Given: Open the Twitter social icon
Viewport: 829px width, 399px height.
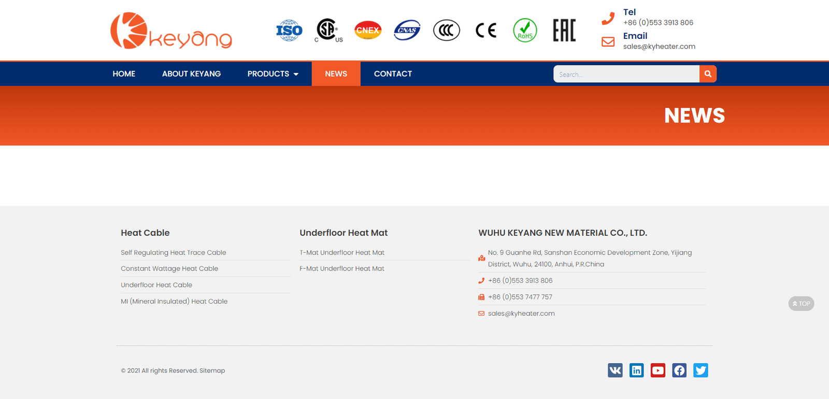Looking at the screenshot, I should 701,370.
